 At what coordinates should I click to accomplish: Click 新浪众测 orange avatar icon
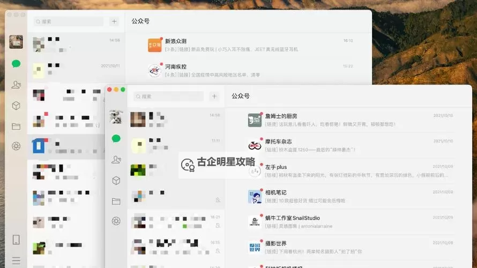pos(154,45)
